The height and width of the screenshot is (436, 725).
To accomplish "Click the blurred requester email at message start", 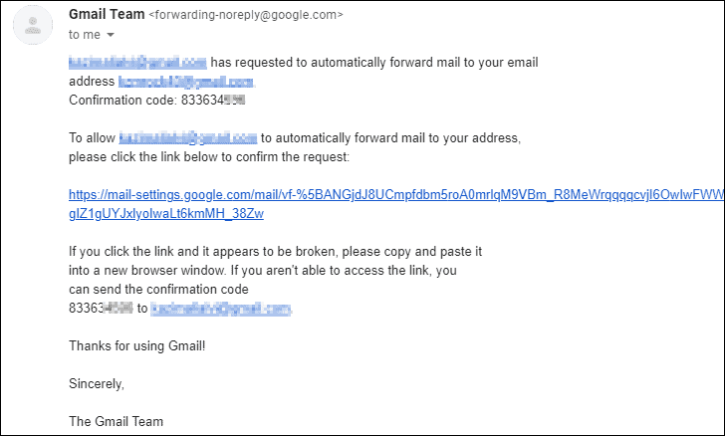I will (137, 62).
